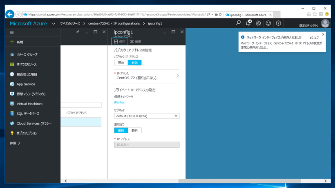The width and height of the screenshot is (335, 188).
Task: Click the browser URL address field
Action: (116, 14)
